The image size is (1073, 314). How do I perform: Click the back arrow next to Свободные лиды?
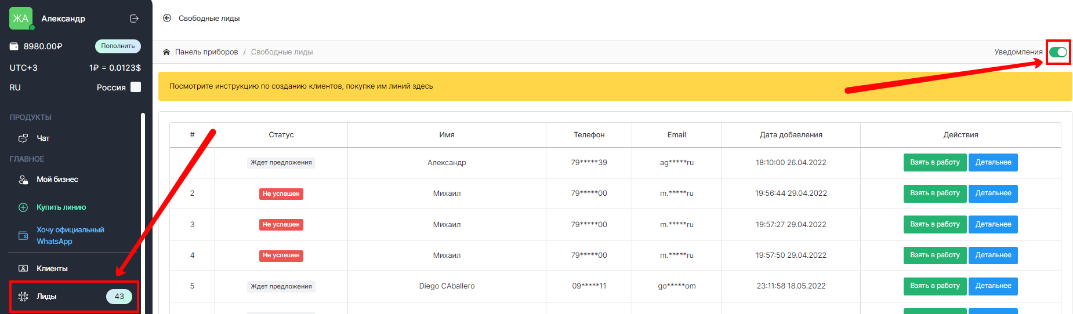tap(167, 18)
